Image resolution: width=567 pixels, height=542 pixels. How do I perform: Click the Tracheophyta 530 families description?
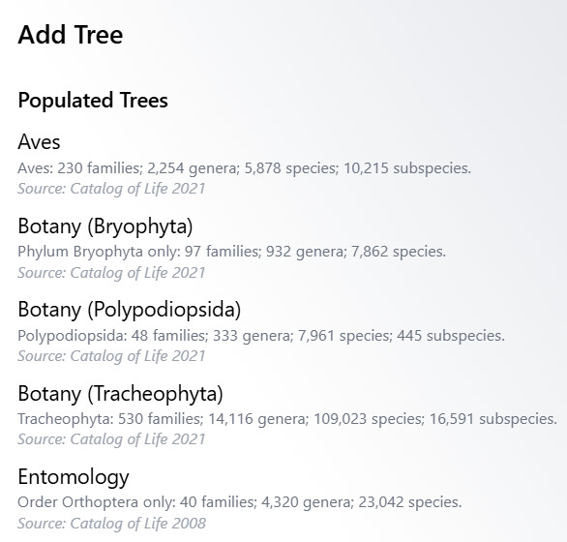coord(287,419)
